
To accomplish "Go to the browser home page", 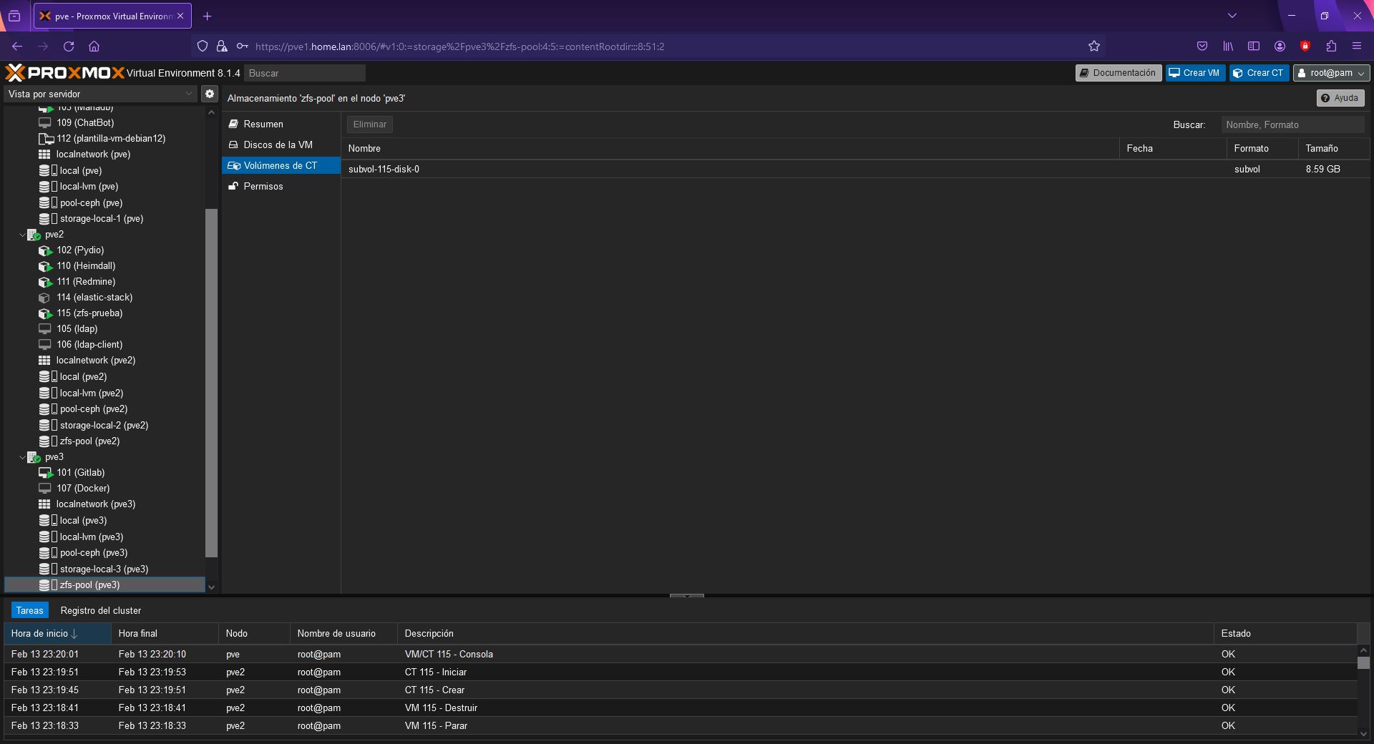I will pos(94,46).
